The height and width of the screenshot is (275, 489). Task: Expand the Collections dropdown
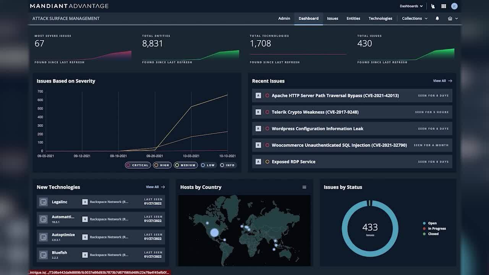coord(415,18)
